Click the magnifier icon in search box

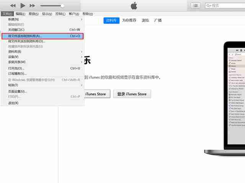point(209,6)
